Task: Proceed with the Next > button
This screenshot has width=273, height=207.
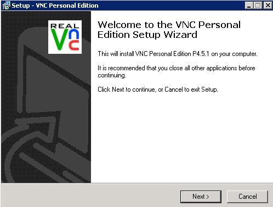Action: (x=201, y=197)
